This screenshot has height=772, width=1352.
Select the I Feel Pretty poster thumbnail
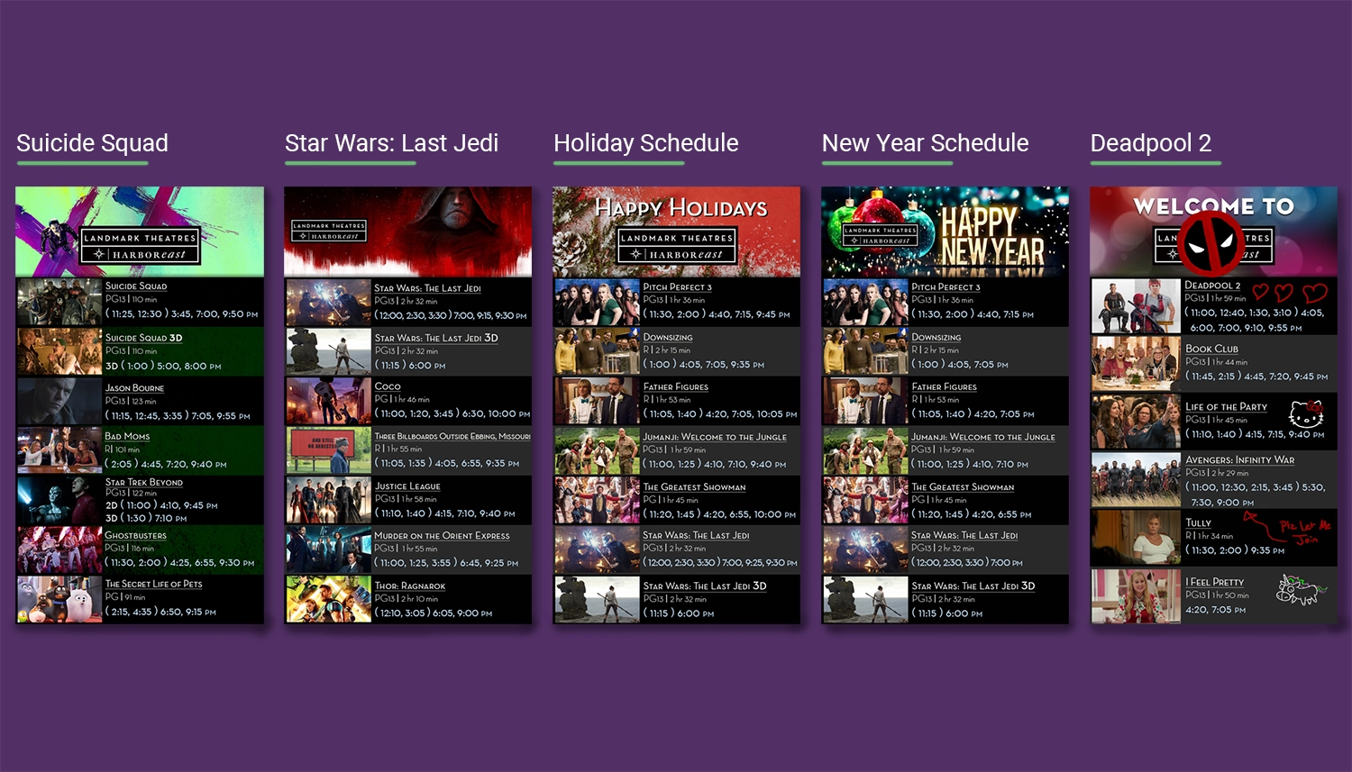(1136, 595)
